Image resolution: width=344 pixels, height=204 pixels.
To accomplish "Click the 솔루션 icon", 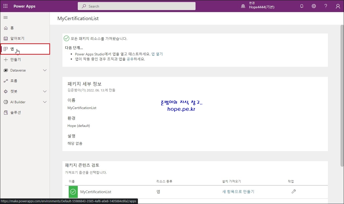I will (x=6, y=113).
